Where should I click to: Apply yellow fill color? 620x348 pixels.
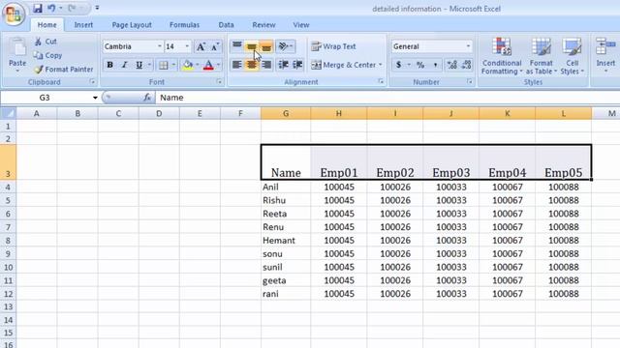(188, 65)
